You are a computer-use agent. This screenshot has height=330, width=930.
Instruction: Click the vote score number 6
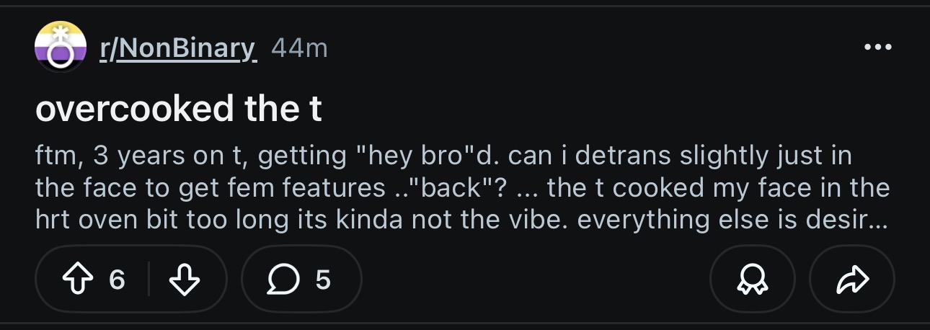[x=118, y=280]
